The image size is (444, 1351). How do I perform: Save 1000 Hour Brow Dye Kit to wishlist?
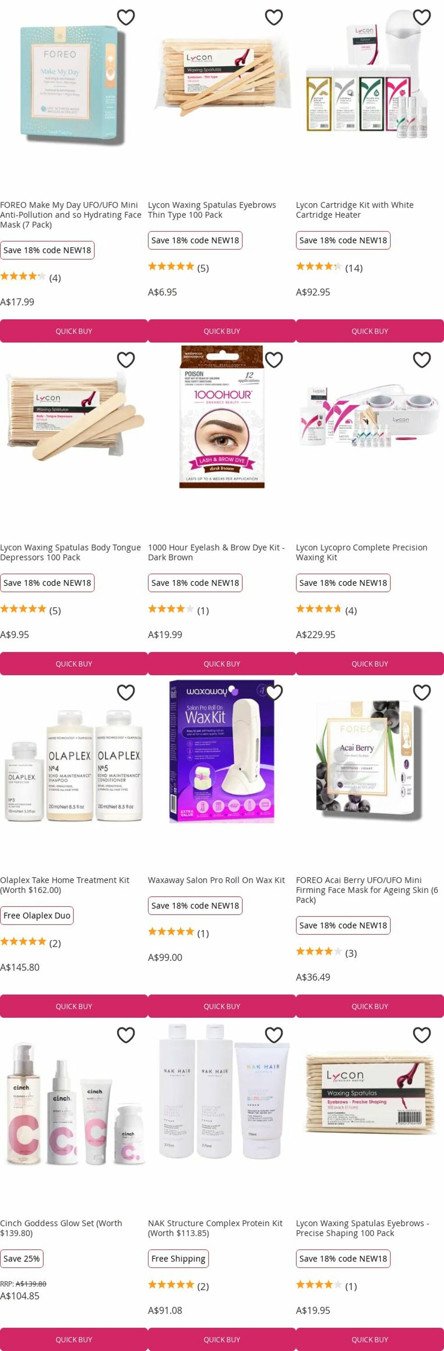(274, 360)
